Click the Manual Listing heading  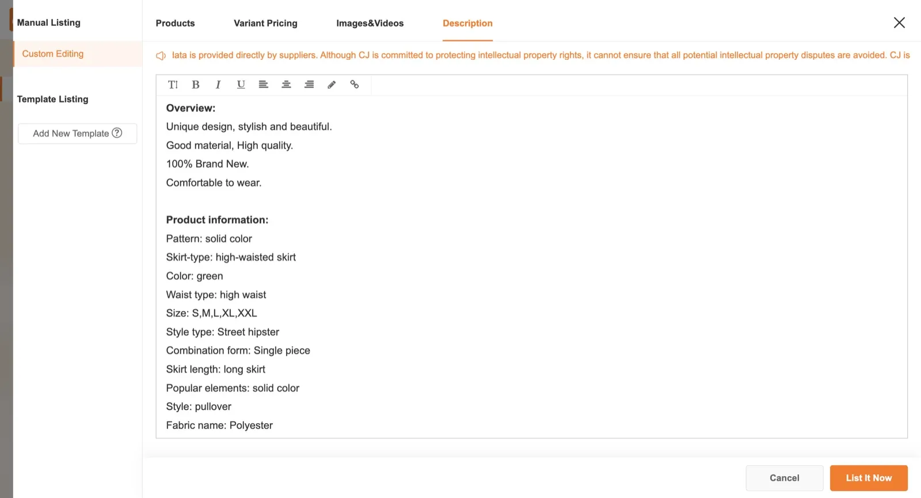(x=49, y=22)
